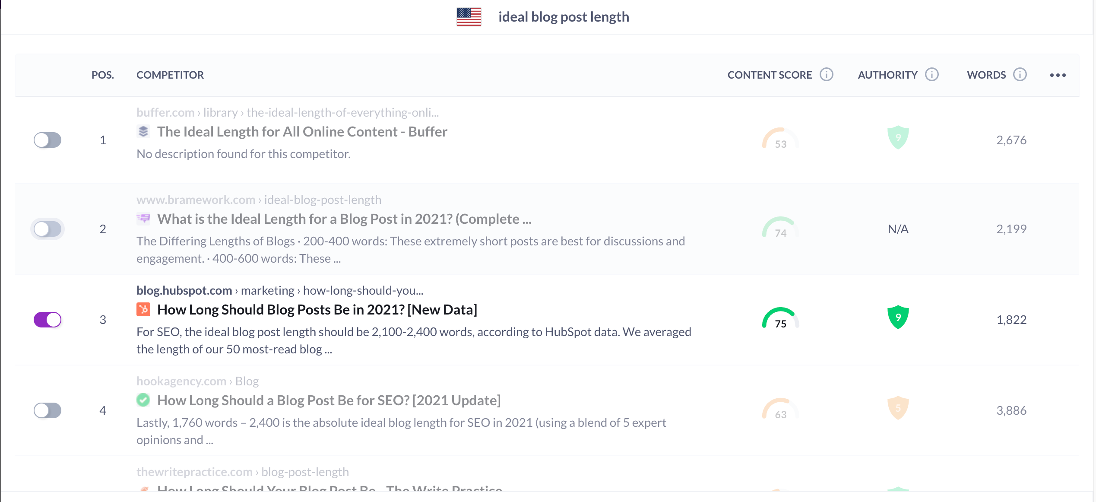Viewport: 1096px width, 502px height.
Task: Sort by the Words column header
Action: [986, 75]
